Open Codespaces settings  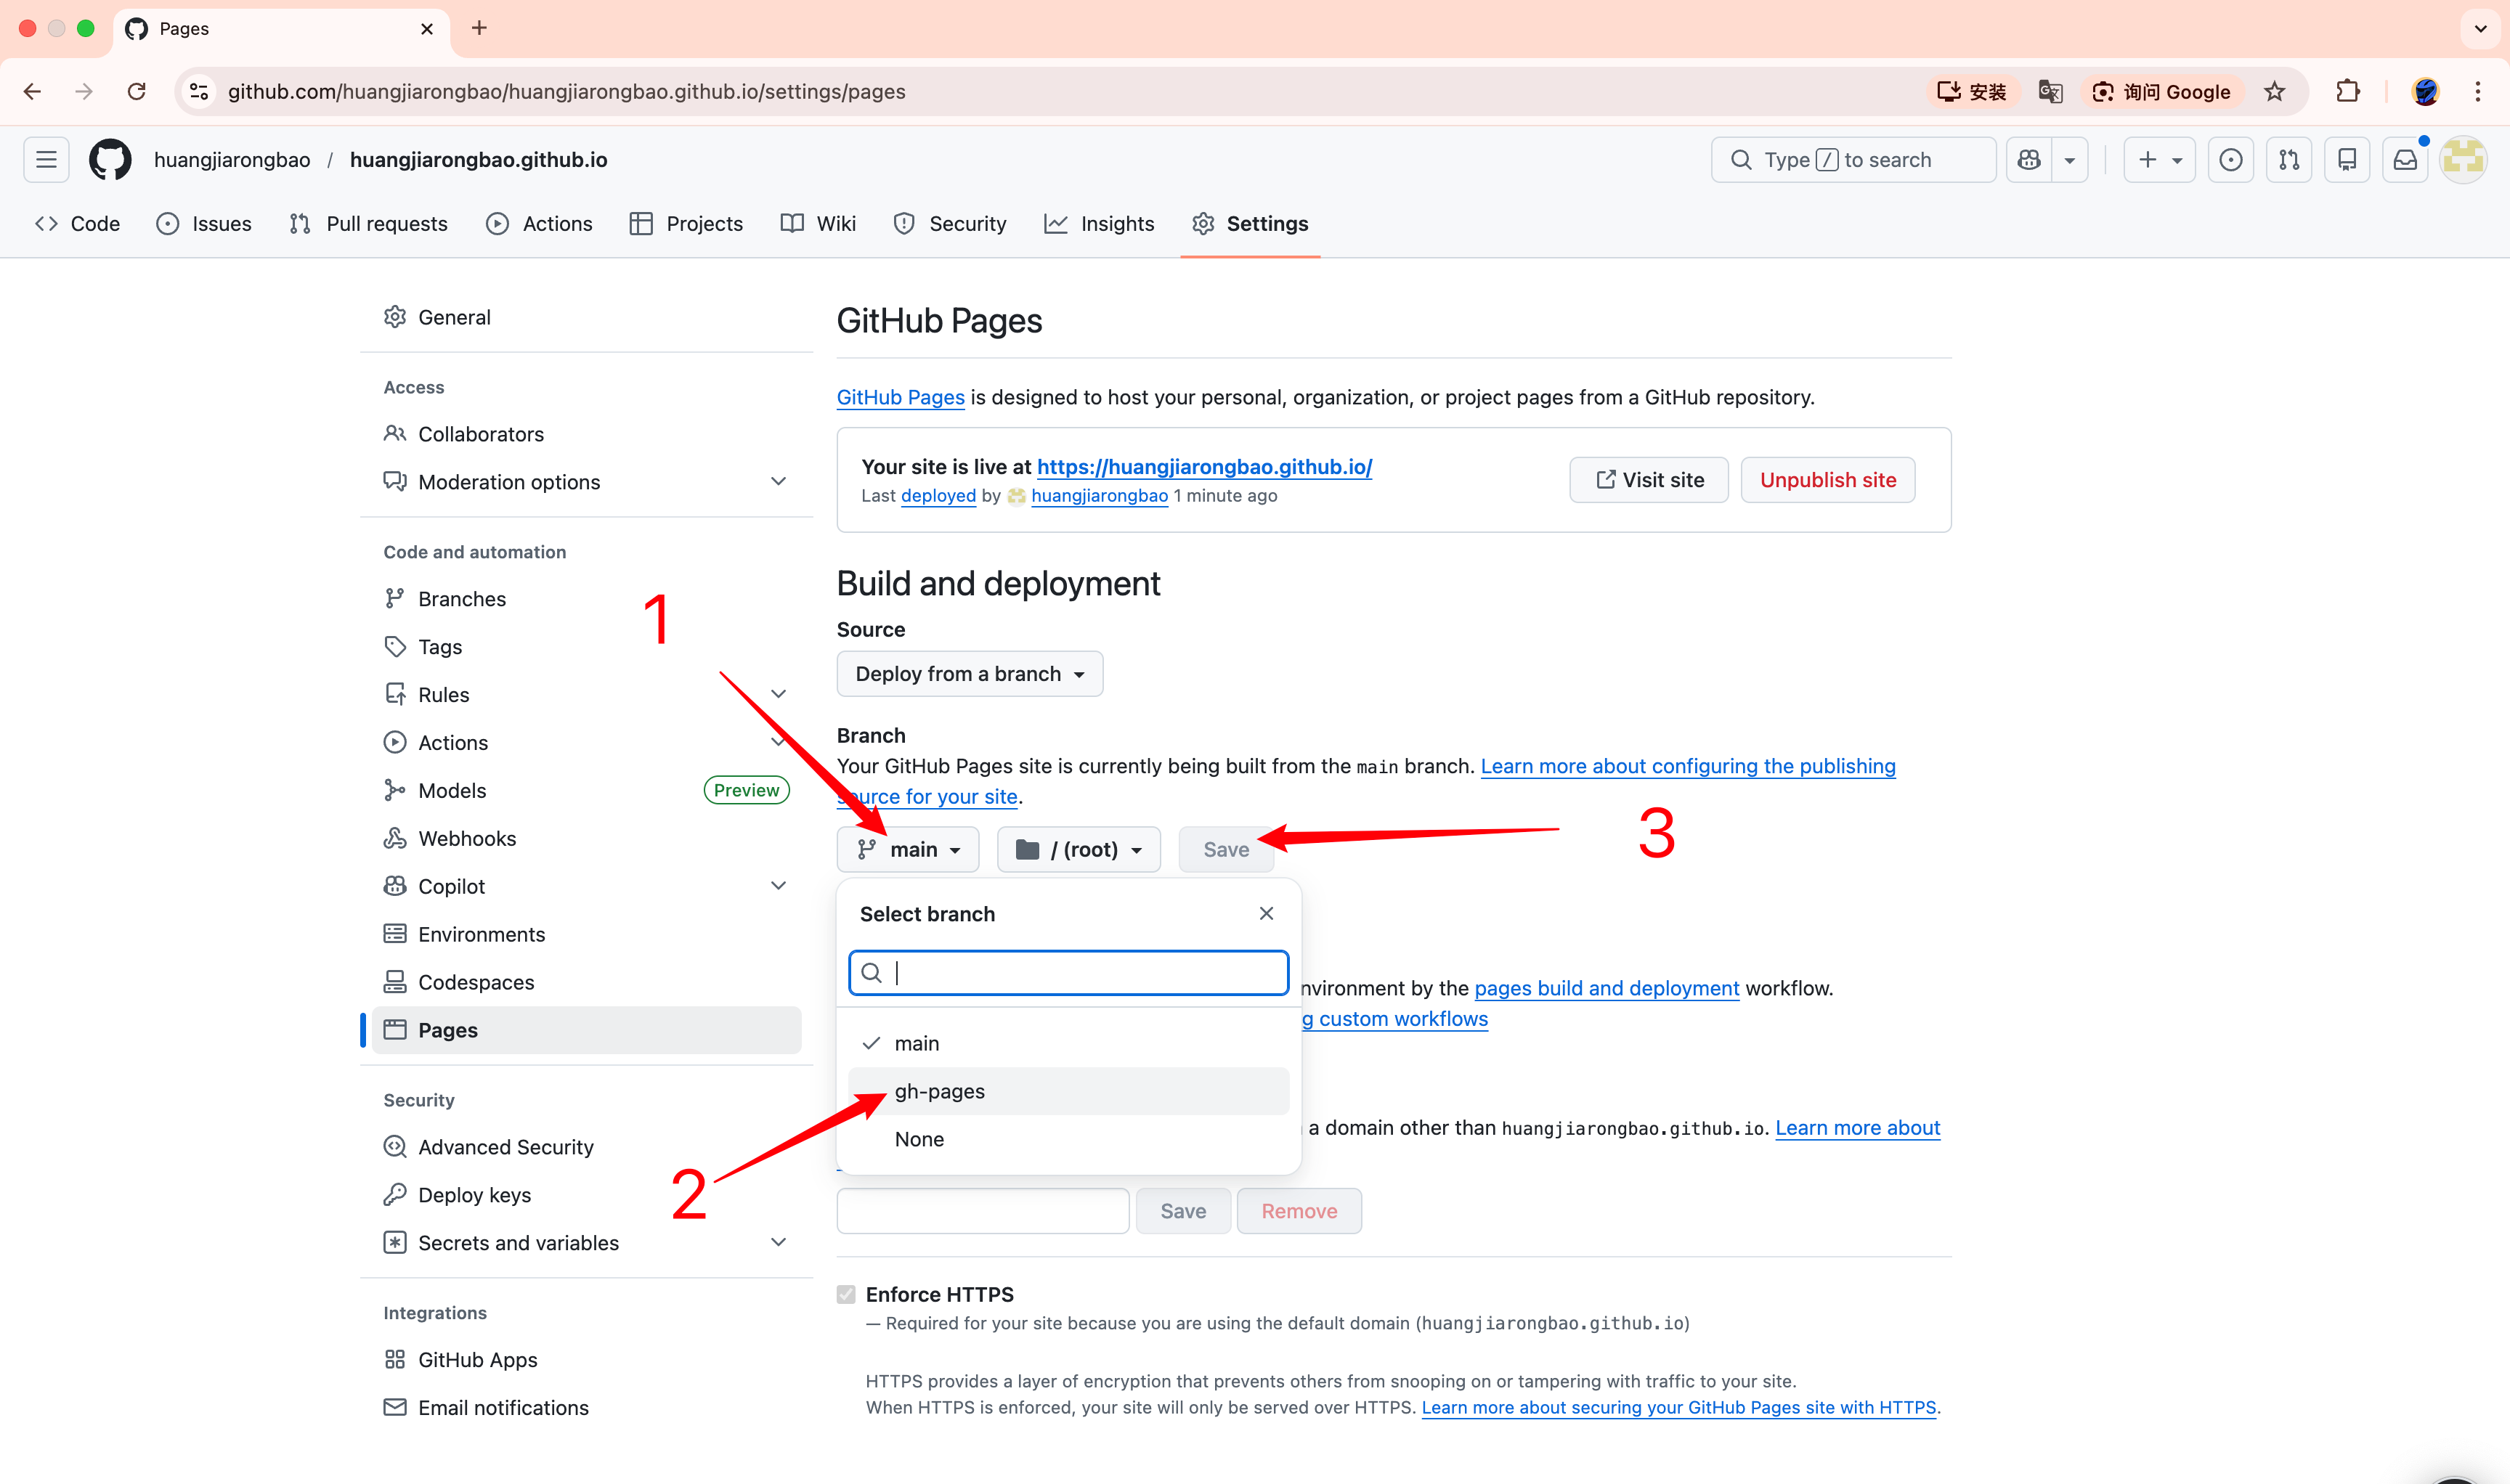click(x=588, y=982)
